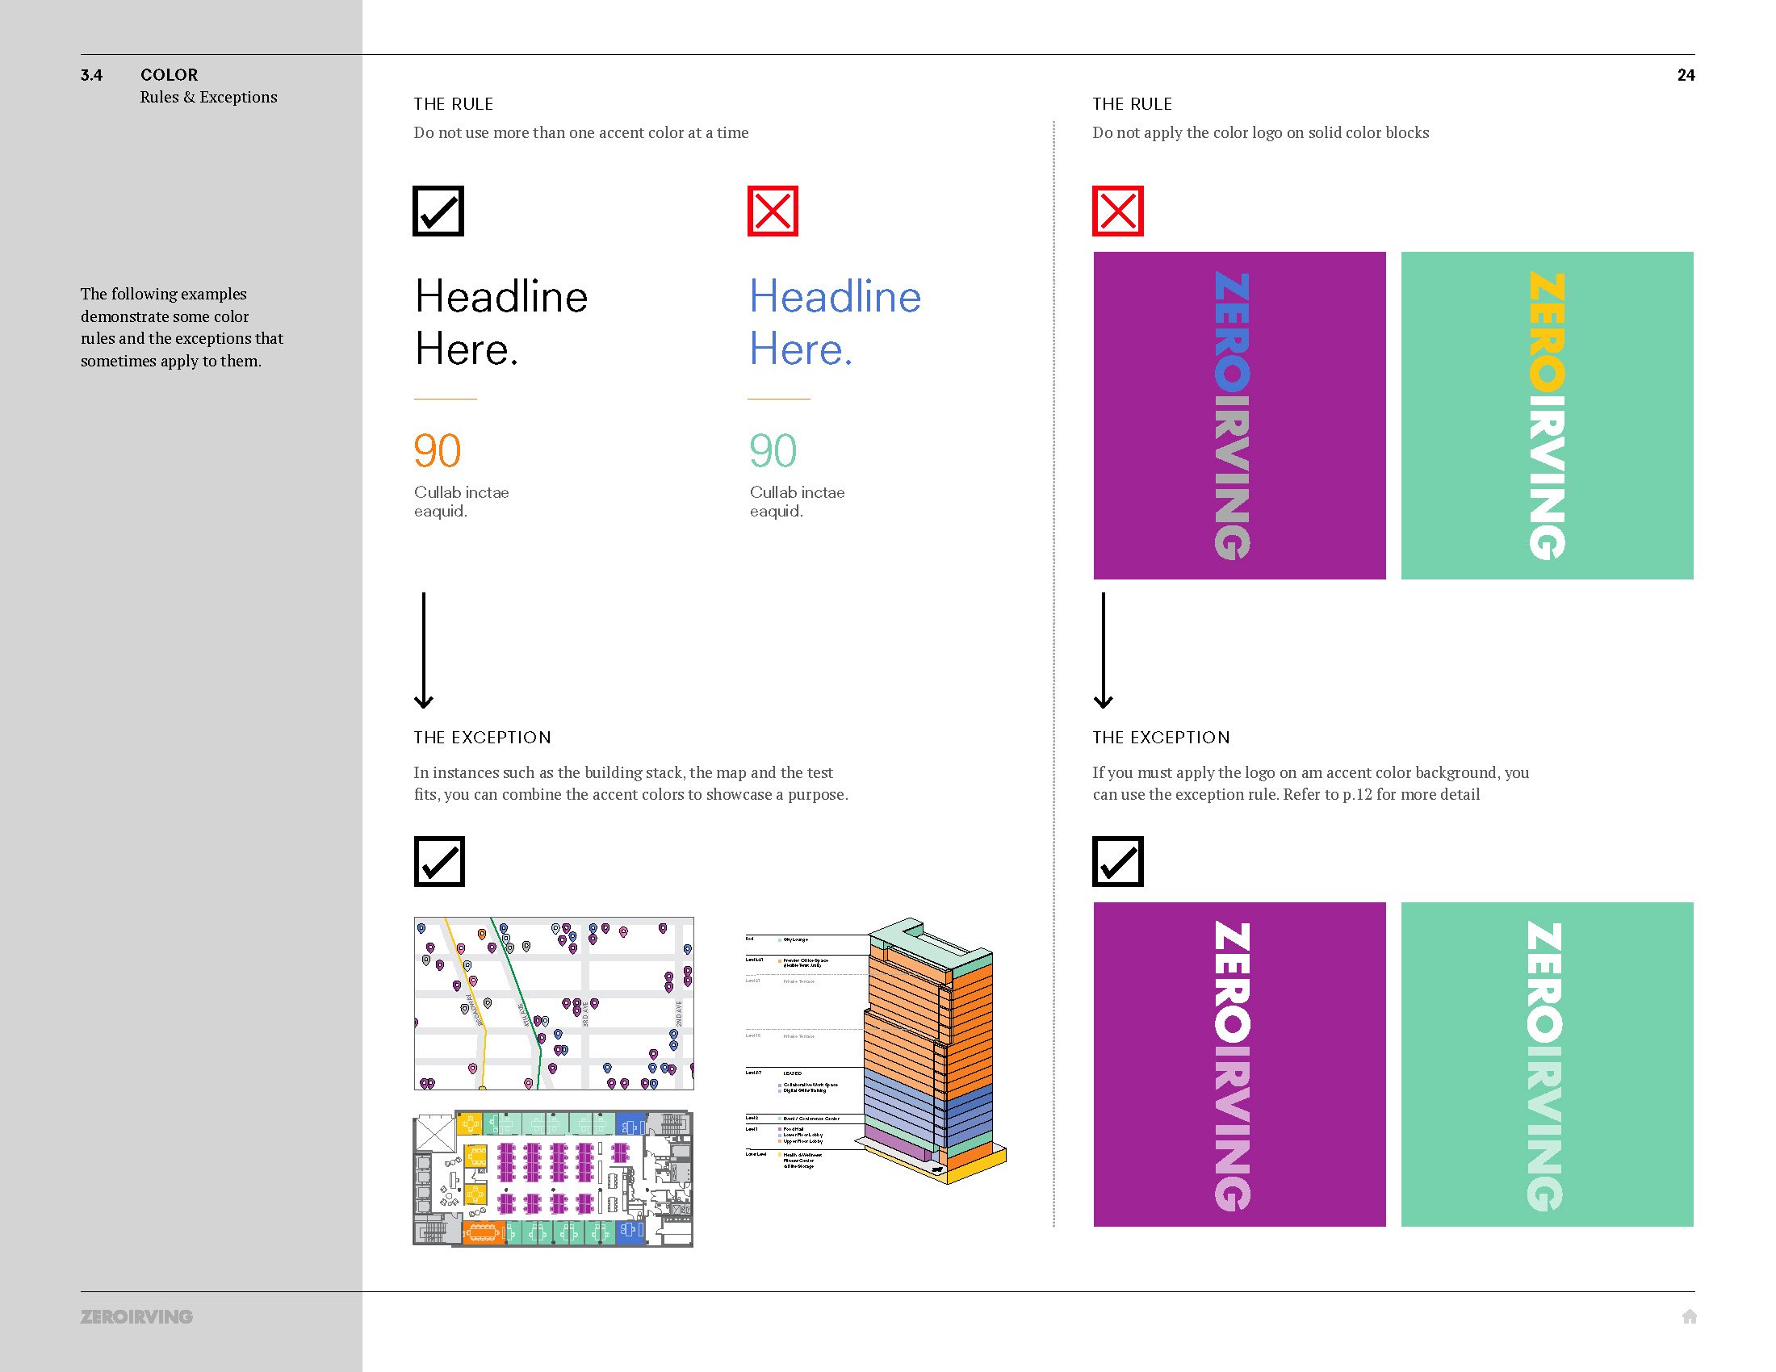Click the top teal block with yellow logo
Image resolution: width=1776 pixels, height=1372 pixels.
pos(1547,416)
